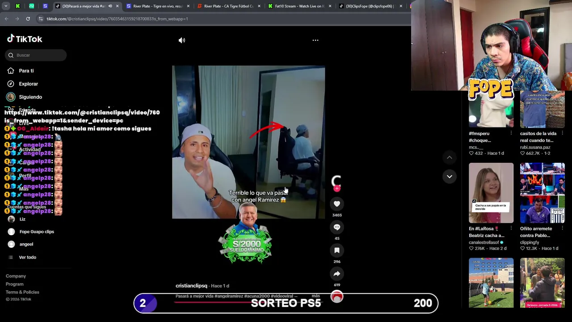The width and height of the screenshot is (572, 322).
Task: Open the site information icon in the address bar
Action: point(41,19)
